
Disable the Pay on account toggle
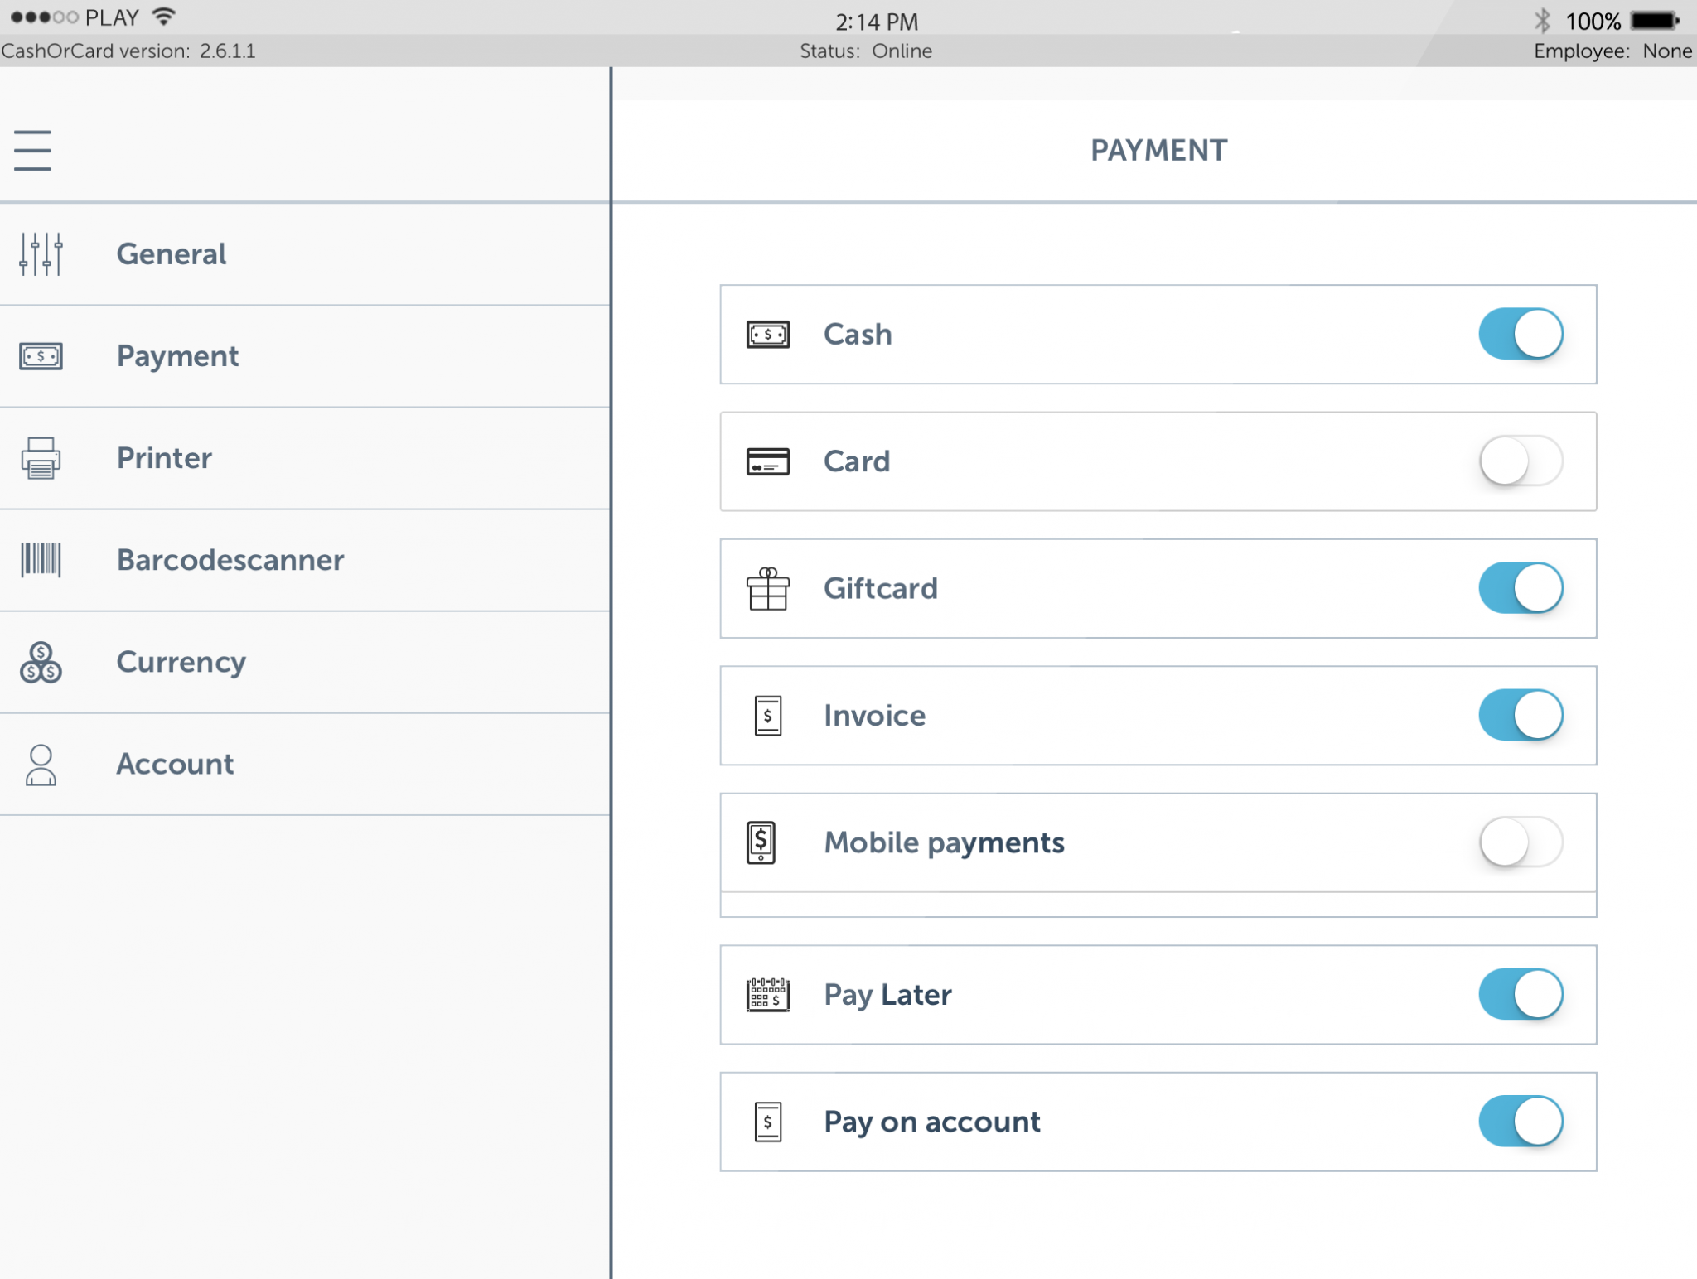coord(1520,1121)
